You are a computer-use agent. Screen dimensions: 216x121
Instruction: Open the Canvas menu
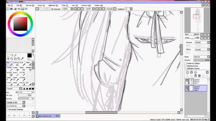click(x=30, y=5)
